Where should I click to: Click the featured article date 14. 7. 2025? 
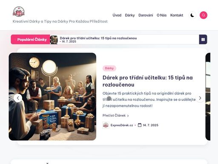pyautogui.click(x=151, y=125)
